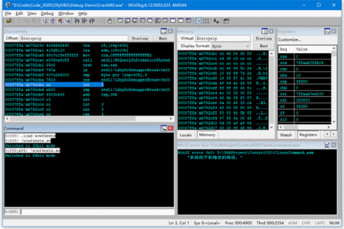Switch to the Locals tab
Viewport: 344px width, 229px height.
[186, 135]
